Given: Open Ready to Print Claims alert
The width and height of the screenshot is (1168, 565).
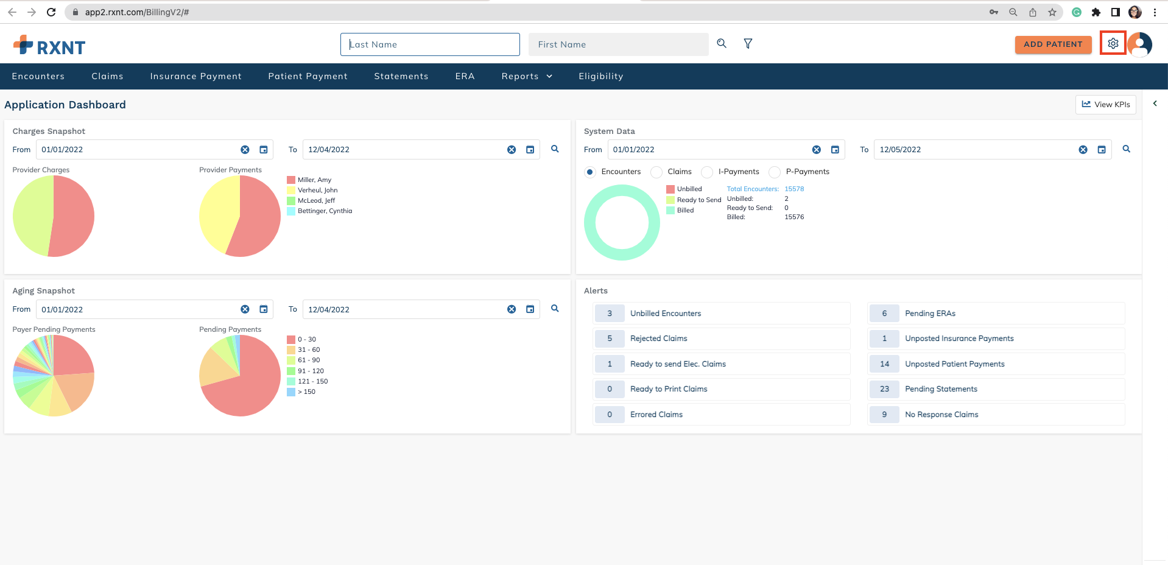Looking at the screenshot, I should point(722,389).
